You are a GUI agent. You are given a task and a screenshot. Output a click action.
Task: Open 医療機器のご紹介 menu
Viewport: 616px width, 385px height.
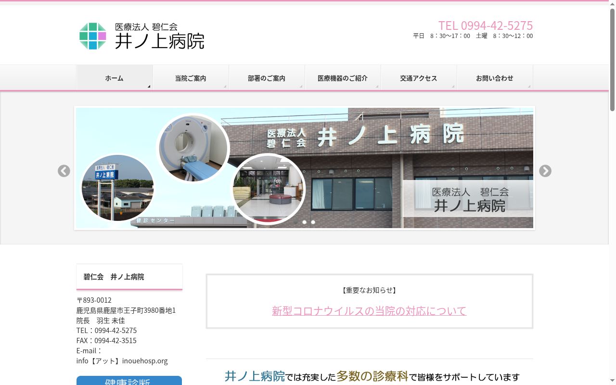tap(343, 78)
